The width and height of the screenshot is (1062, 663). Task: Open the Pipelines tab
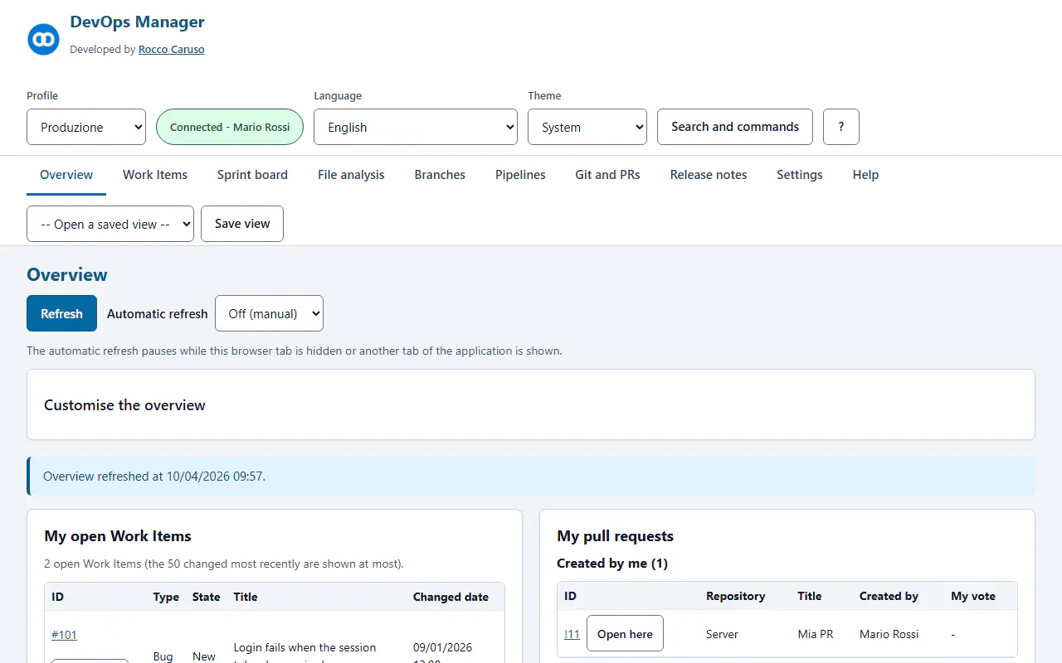(520, 175)
